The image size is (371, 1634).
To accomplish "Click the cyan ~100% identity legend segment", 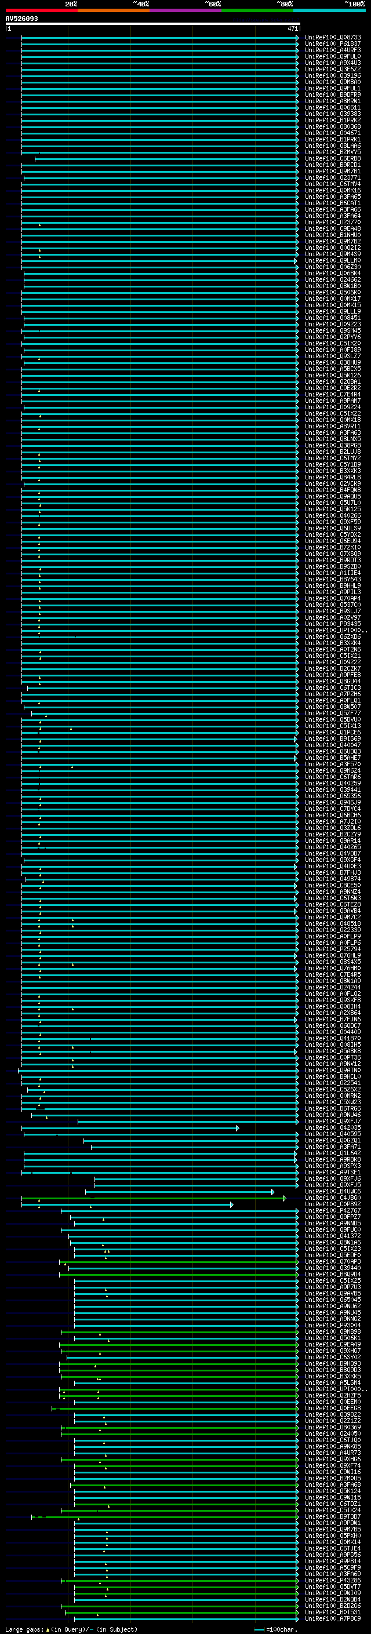I will pos(329,10).
